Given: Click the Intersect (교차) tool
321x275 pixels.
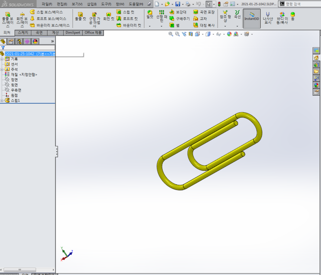Looking at the screenshot, I should (200, 19).
